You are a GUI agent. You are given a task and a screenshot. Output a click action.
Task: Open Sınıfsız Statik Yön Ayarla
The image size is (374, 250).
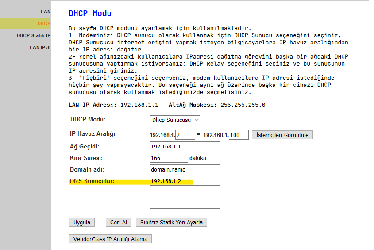pyautogui.click(x=171, y=222)
